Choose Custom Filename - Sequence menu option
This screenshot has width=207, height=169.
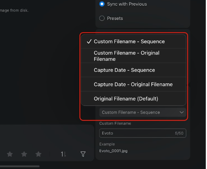click(133, 42)
